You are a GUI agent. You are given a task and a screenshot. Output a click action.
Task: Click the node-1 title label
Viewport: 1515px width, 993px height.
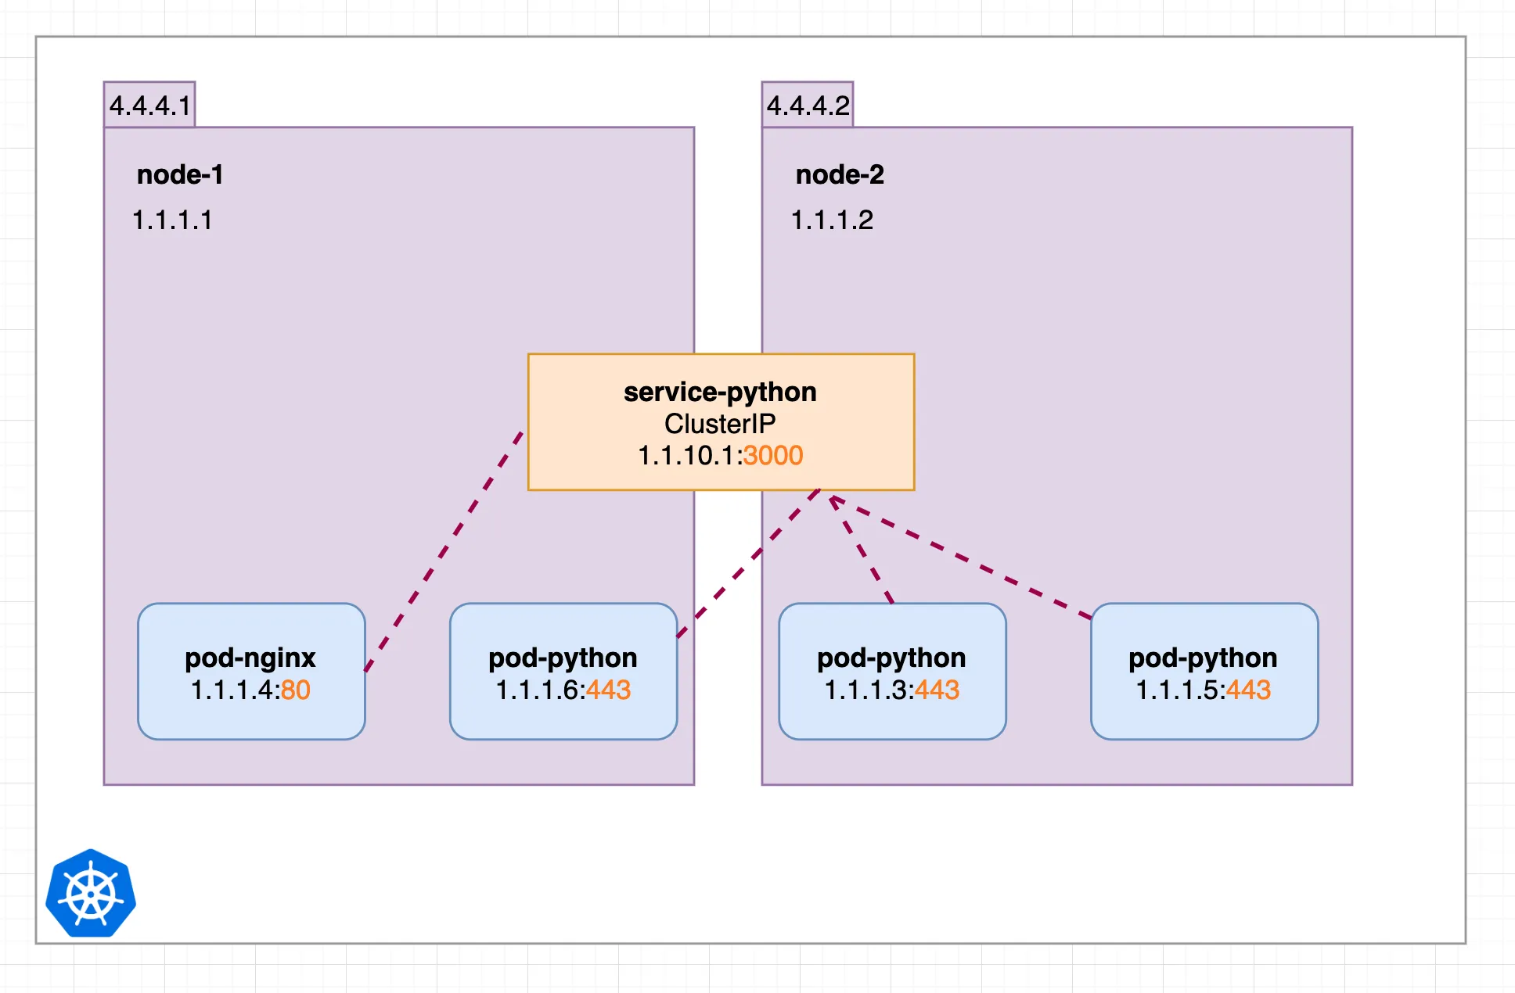[180, 174]
